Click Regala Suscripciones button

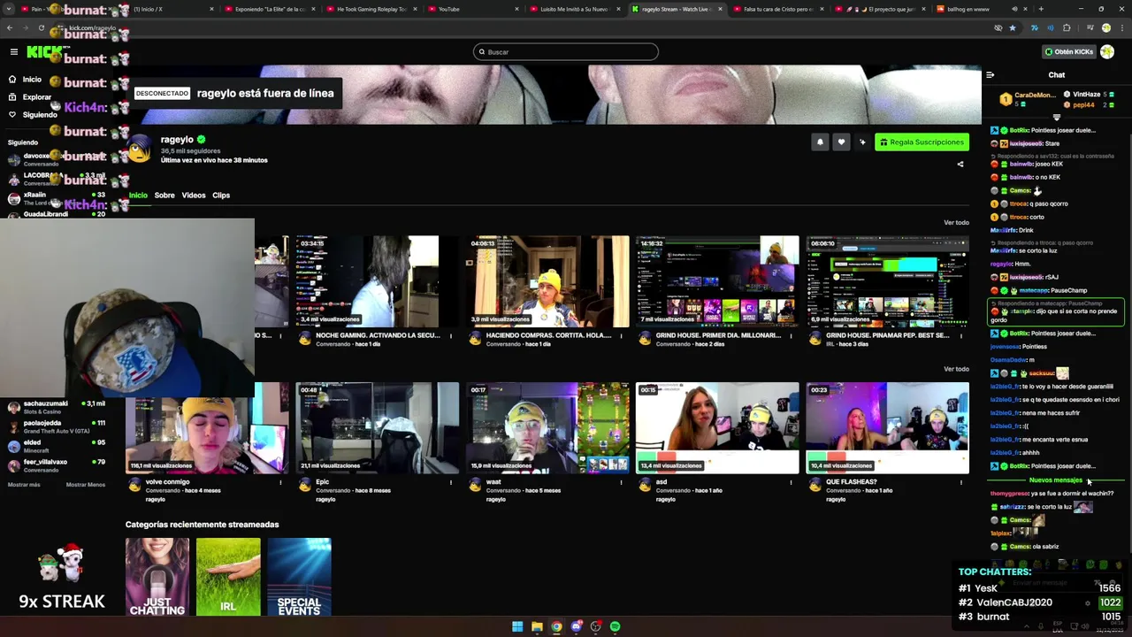click(922, 142)
